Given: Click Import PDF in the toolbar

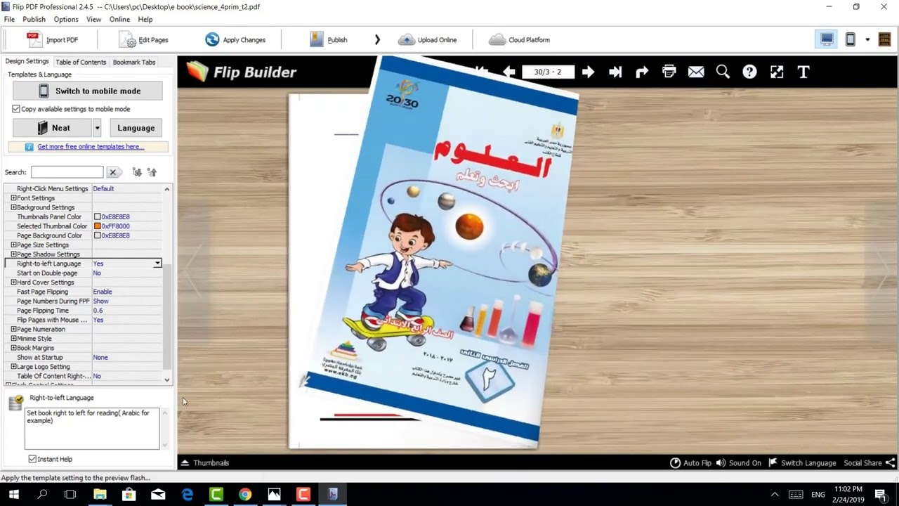Looking at the screenshot, I should pyautogui.click(x=53, y=40).
